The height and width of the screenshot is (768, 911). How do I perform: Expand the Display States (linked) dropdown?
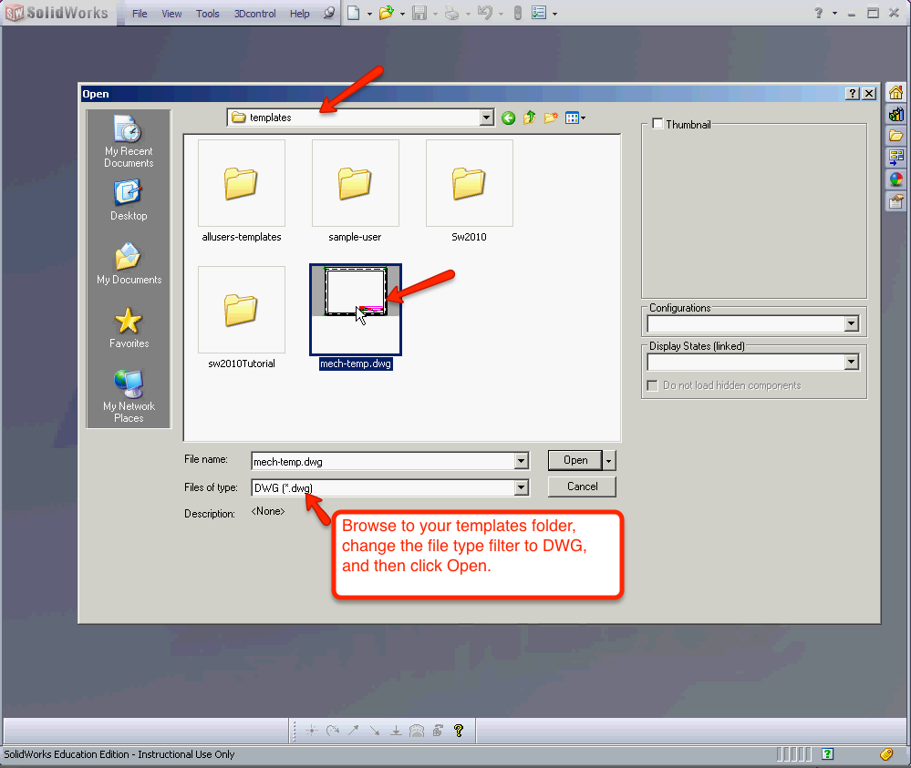pyautogui.click(x=851, y=363)
